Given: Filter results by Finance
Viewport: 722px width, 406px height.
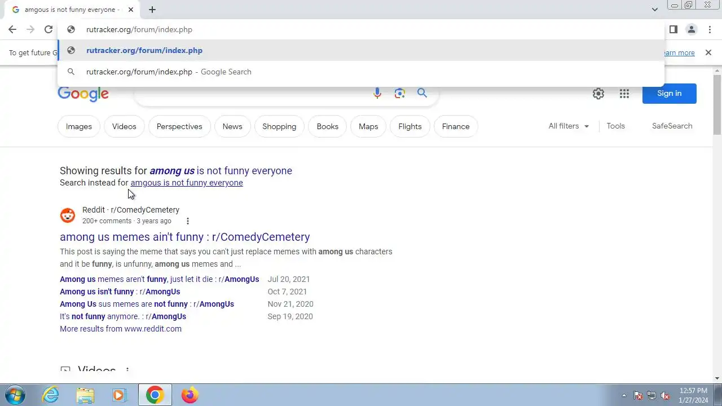Looking at the screenshot, I should click(x=456, y=126).
